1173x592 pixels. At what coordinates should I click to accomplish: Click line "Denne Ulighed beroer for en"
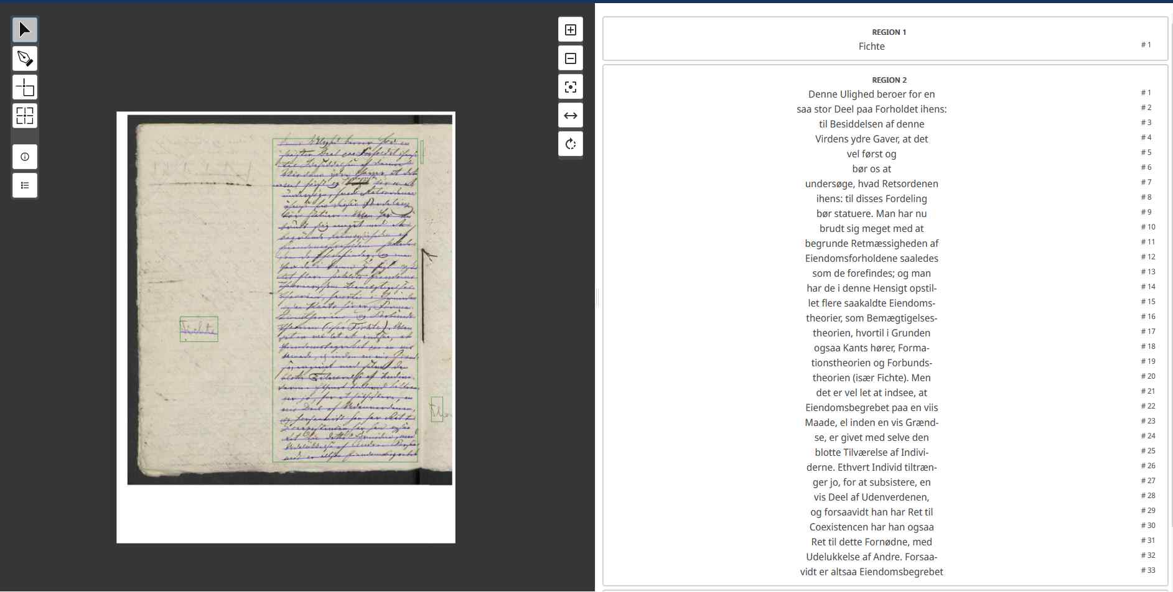coord(871,95)
